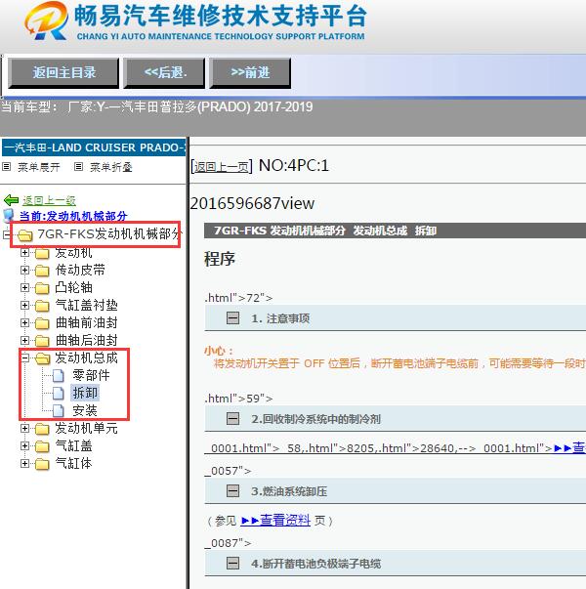Screen dimensions: 586x589
Task: Open the 返回上一级 link
Action: tap(49, 200)
